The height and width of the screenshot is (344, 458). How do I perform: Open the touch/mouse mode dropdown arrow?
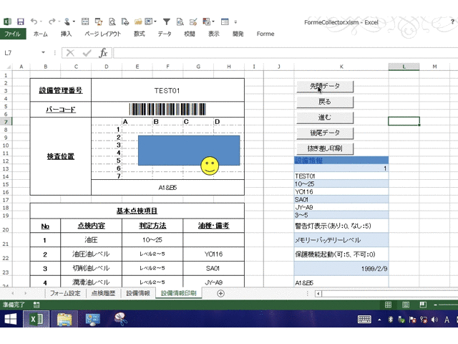coord(74,21)
